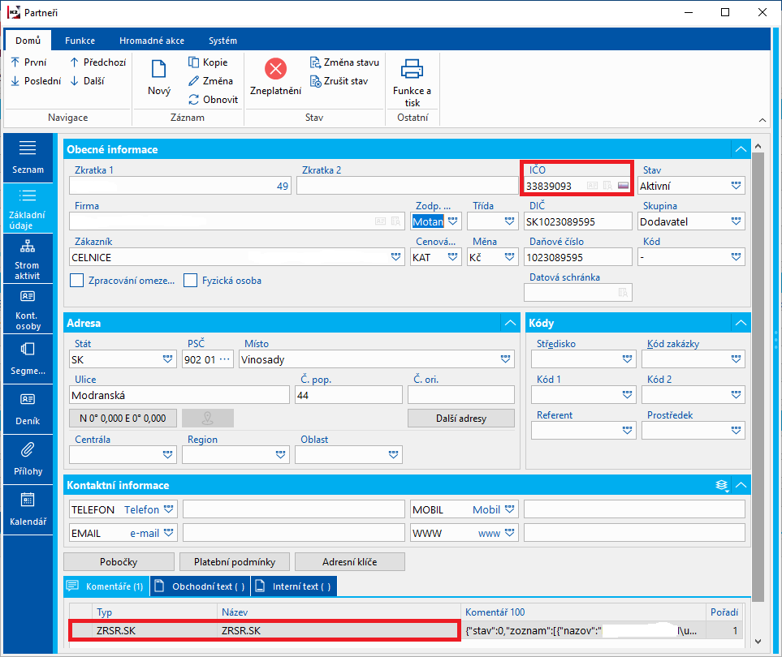Screen dimensions: 782x657
Task: Select Obchodní text tab
Action: [x=200, y=586]
